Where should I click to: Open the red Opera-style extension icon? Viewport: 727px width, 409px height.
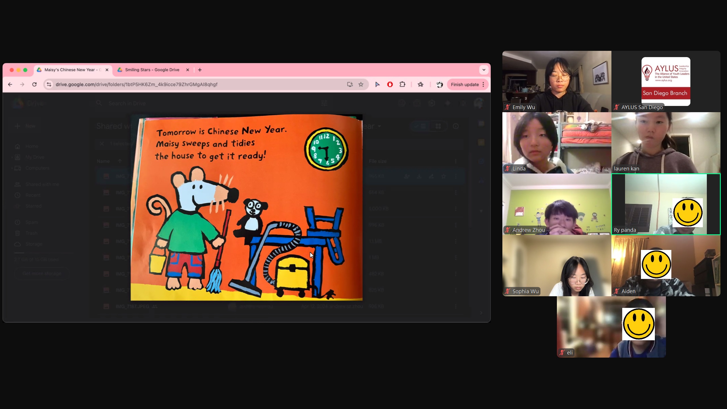click(390, 84)
